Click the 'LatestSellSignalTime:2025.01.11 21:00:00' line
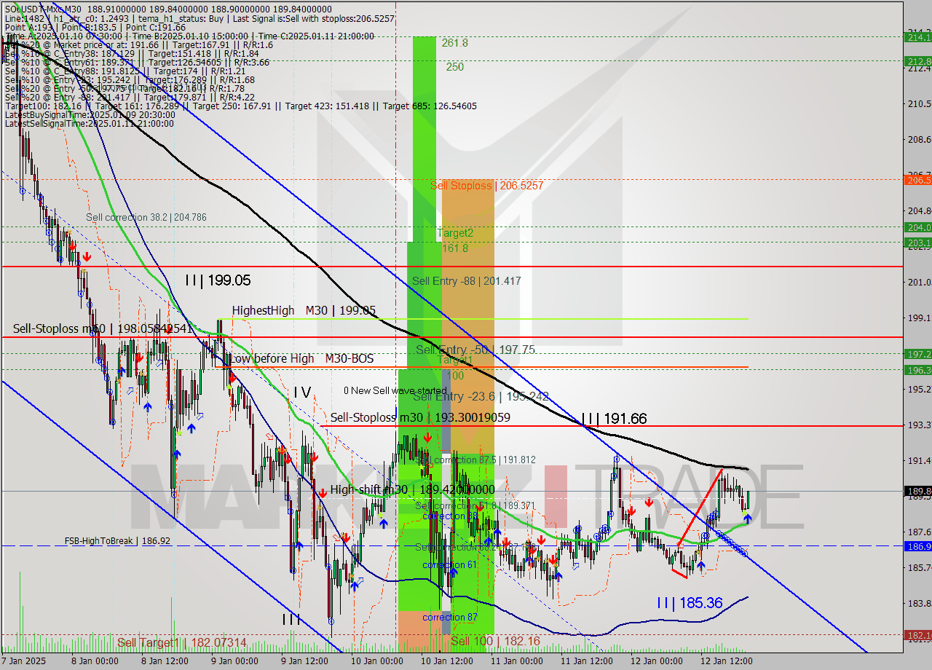 click(x=90, y=124)
